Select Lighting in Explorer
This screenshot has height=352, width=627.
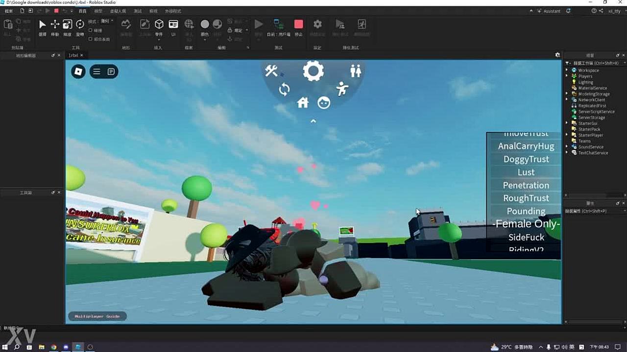point(585,82)
